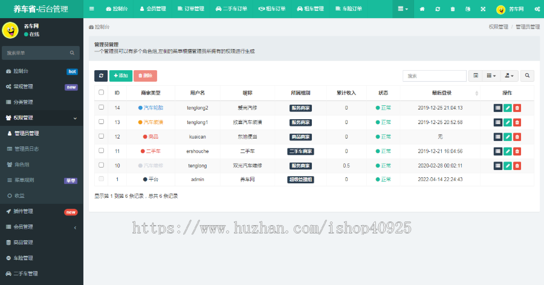Open the columns grid dropdown
The image size is (544, 285).
491,76
